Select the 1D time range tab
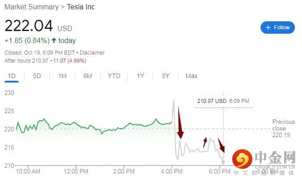The image size is (302, 181). (12, 76)
